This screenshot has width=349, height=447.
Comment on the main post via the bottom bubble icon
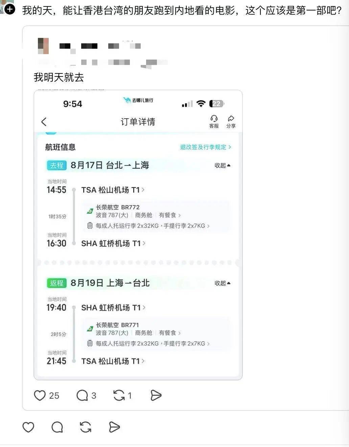click(x=57, y=427)
